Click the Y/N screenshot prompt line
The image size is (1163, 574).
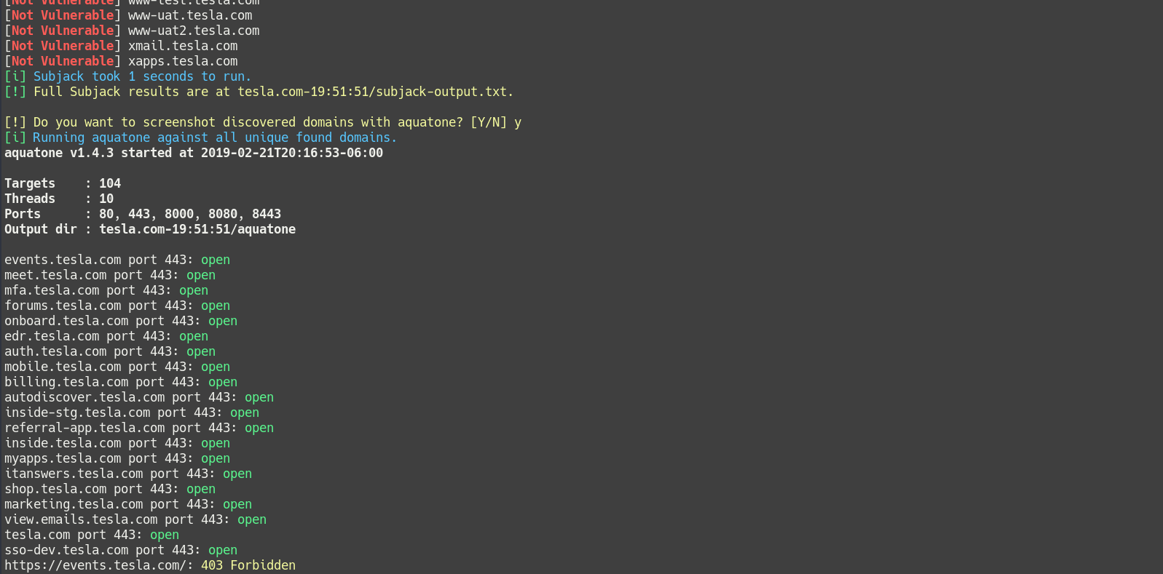pos(263,122)
